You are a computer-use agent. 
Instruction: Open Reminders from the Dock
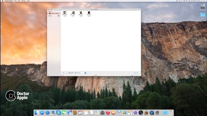pos(91,112)
